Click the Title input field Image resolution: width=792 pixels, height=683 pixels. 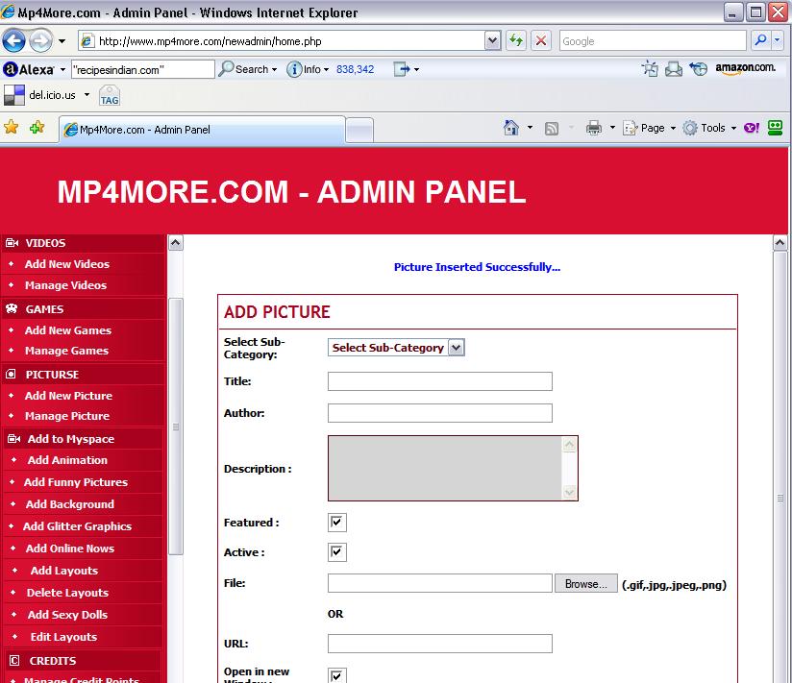440,381
